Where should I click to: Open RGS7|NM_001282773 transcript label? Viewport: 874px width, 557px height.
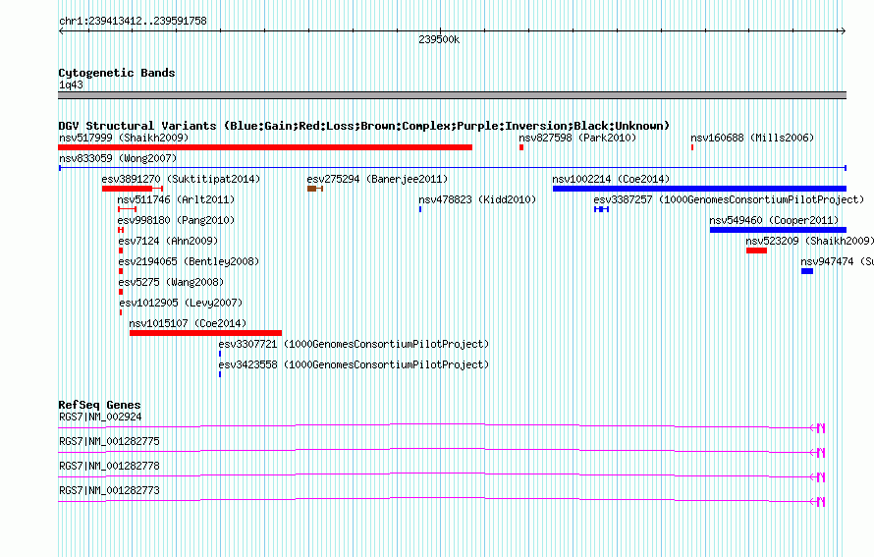tap(109, 490)
